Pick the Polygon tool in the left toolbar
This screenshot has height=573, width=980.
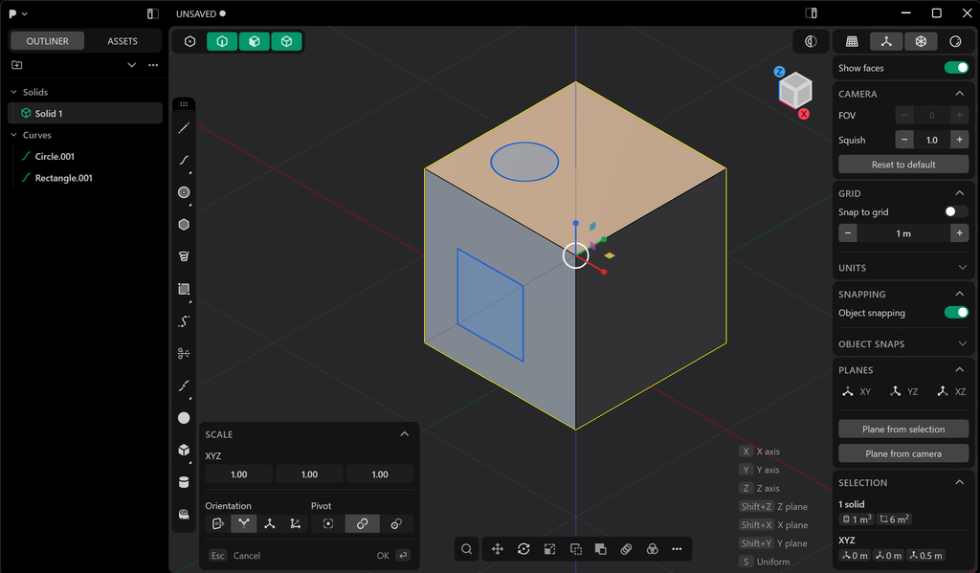184,224
